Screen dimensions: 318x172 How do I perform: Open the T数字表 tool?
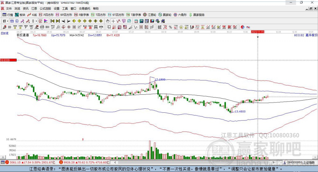click(134, 15)
